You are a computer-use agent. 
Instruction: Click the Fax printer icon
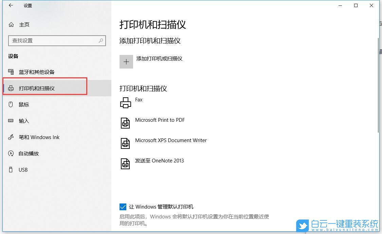tap(125, 102)
